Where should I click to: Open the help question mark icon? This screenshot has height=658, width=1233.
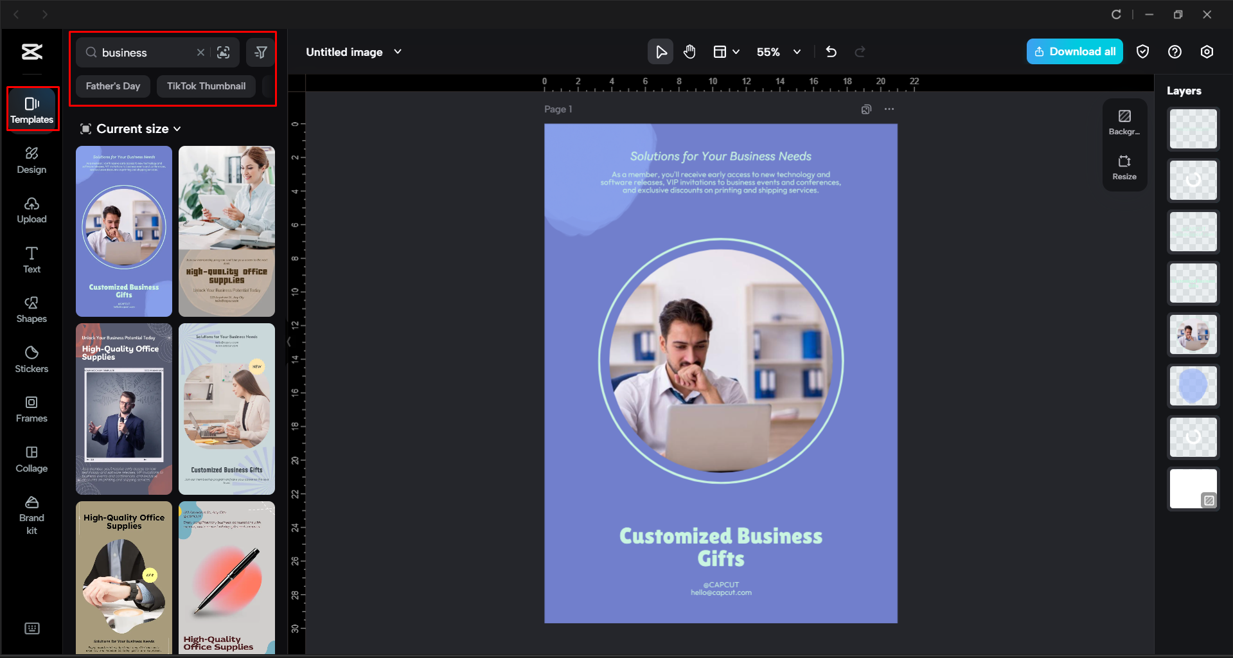point(1175,52)
